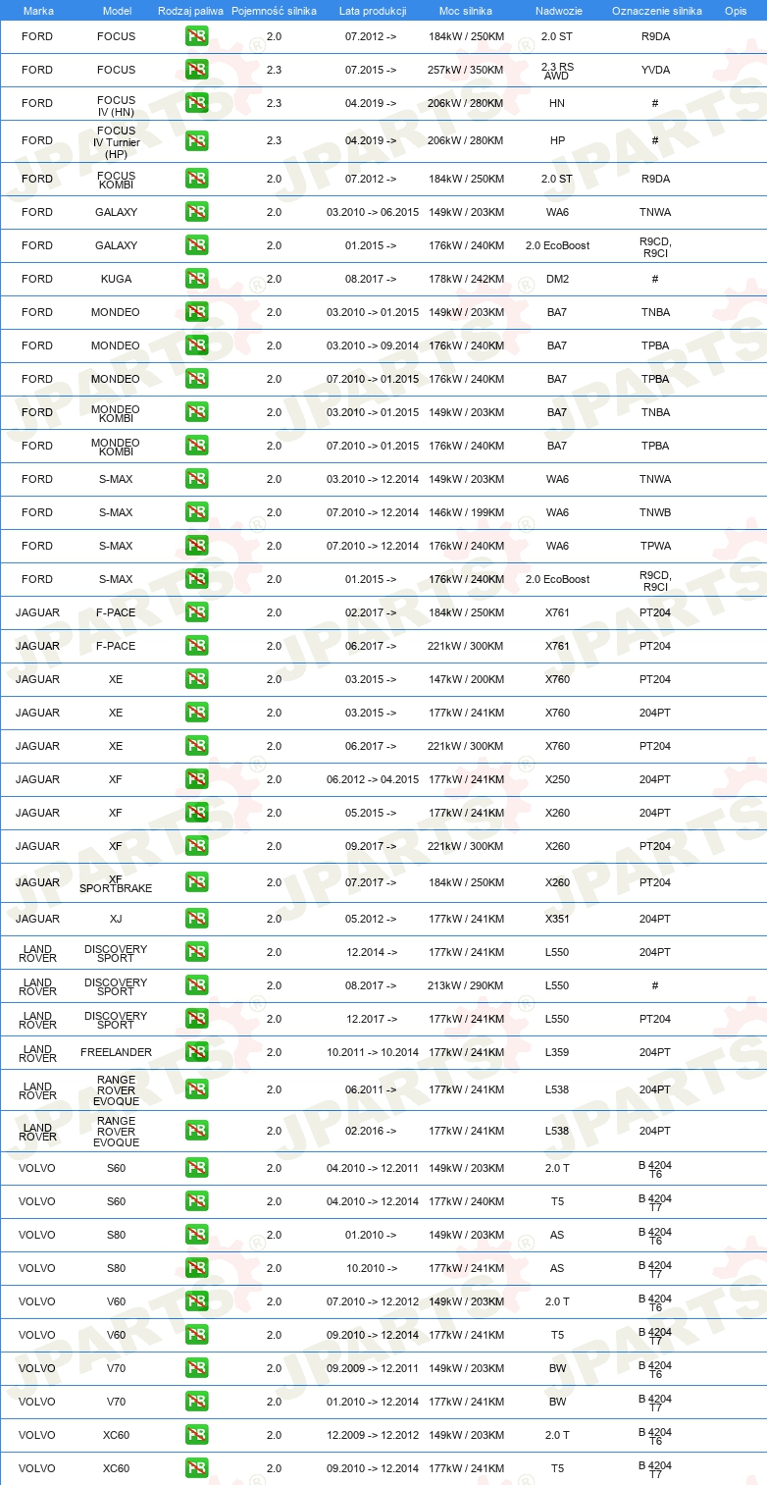
Task: Select the petrol icon in the Focus Kombi row
Action: tap(196, 179)
